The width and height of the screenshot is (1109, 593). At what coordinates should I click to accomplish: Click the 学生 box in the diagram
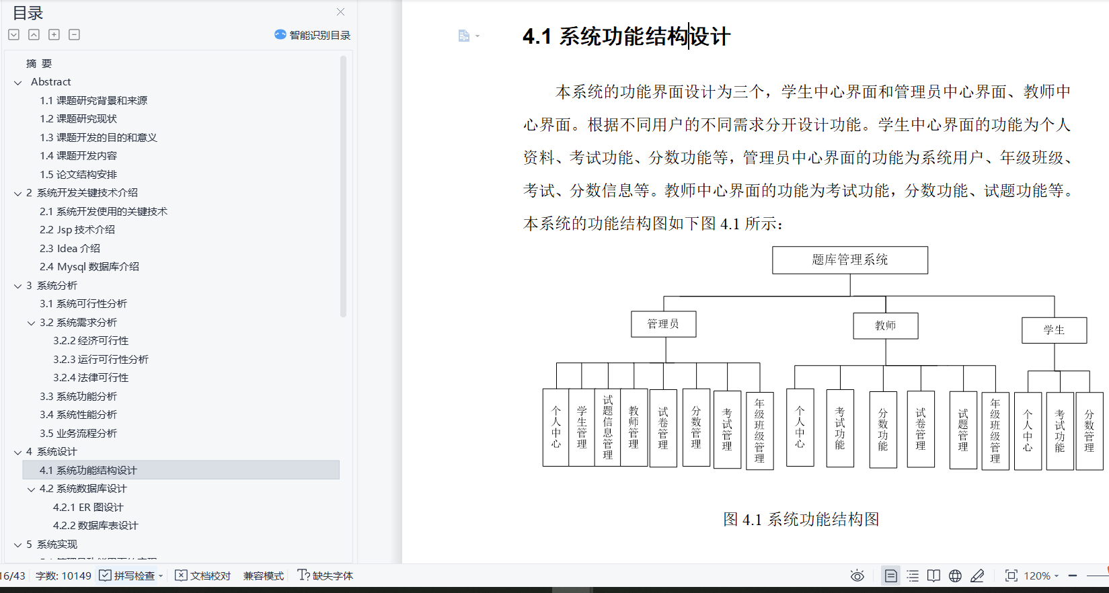(1055, 330)
